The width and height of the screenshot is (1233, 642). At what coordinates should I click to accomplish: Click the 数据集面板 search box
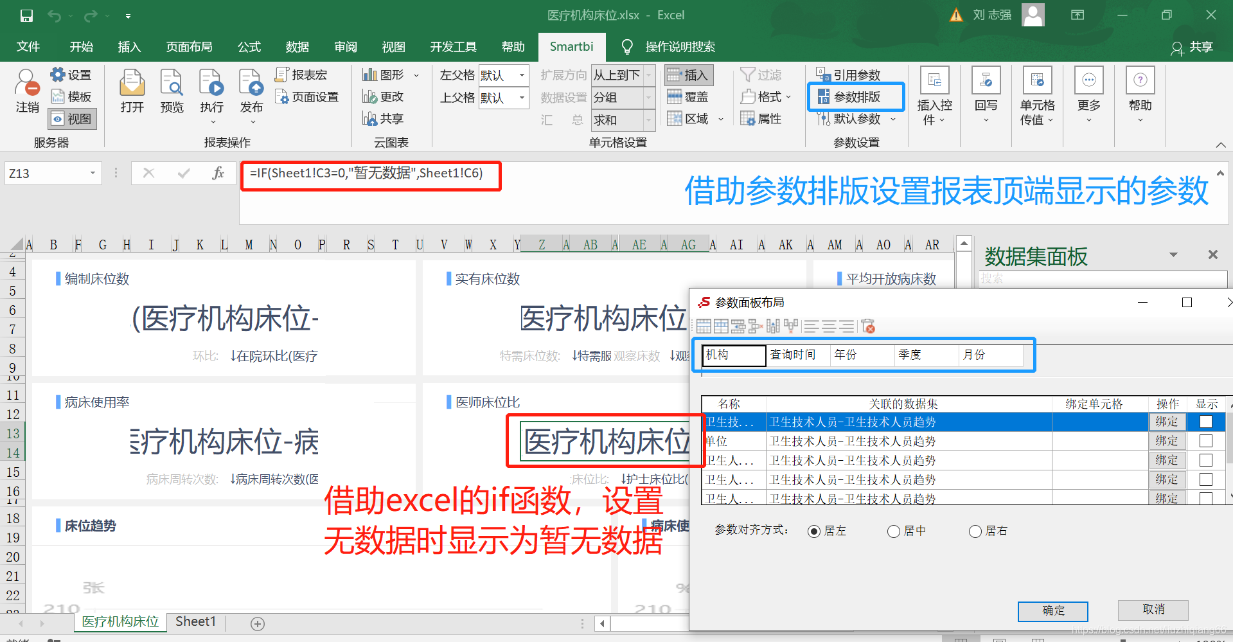(x=1103, y=278)
